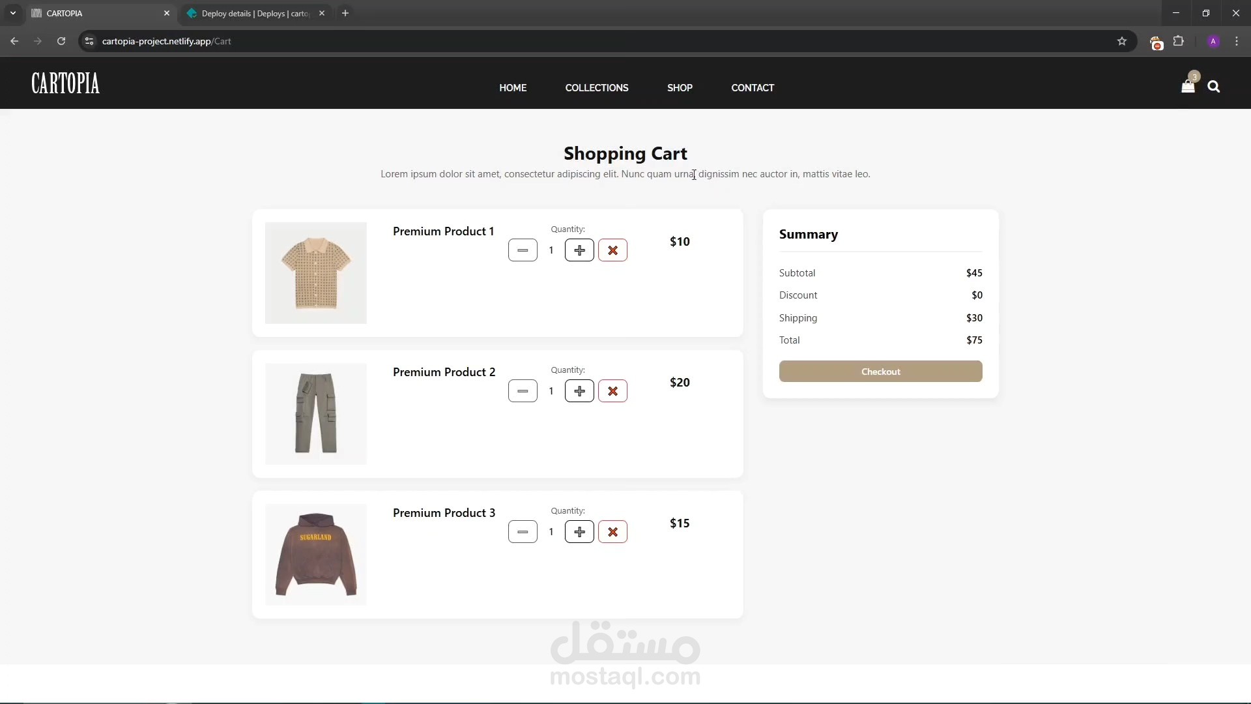Click the CARTOPIA logo
Screen dimensions: 1251x704
[65, 83]
